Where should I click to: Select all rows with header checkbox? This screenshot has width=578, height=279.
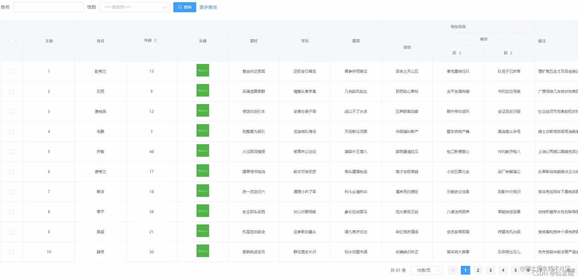(12, 41)
